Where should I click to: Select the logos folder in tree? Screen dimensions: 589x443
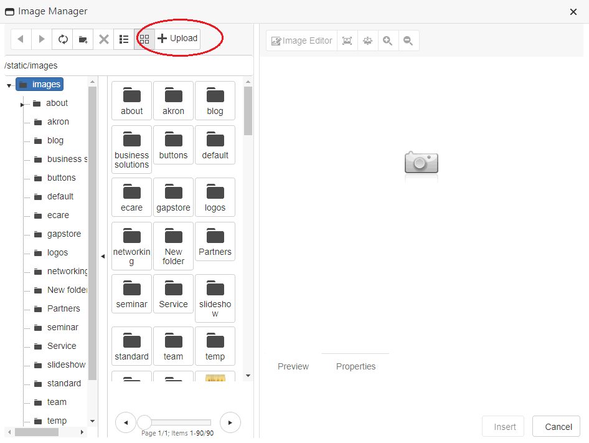57,252
